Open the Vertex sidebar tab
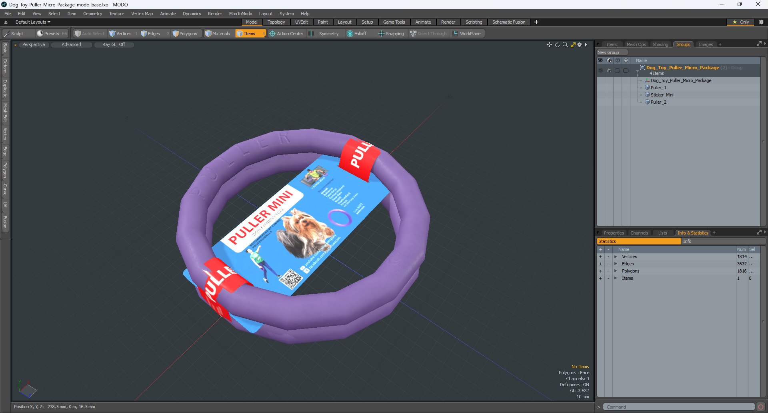The height and width of the screenshot is (413, 768). [5, 134]
